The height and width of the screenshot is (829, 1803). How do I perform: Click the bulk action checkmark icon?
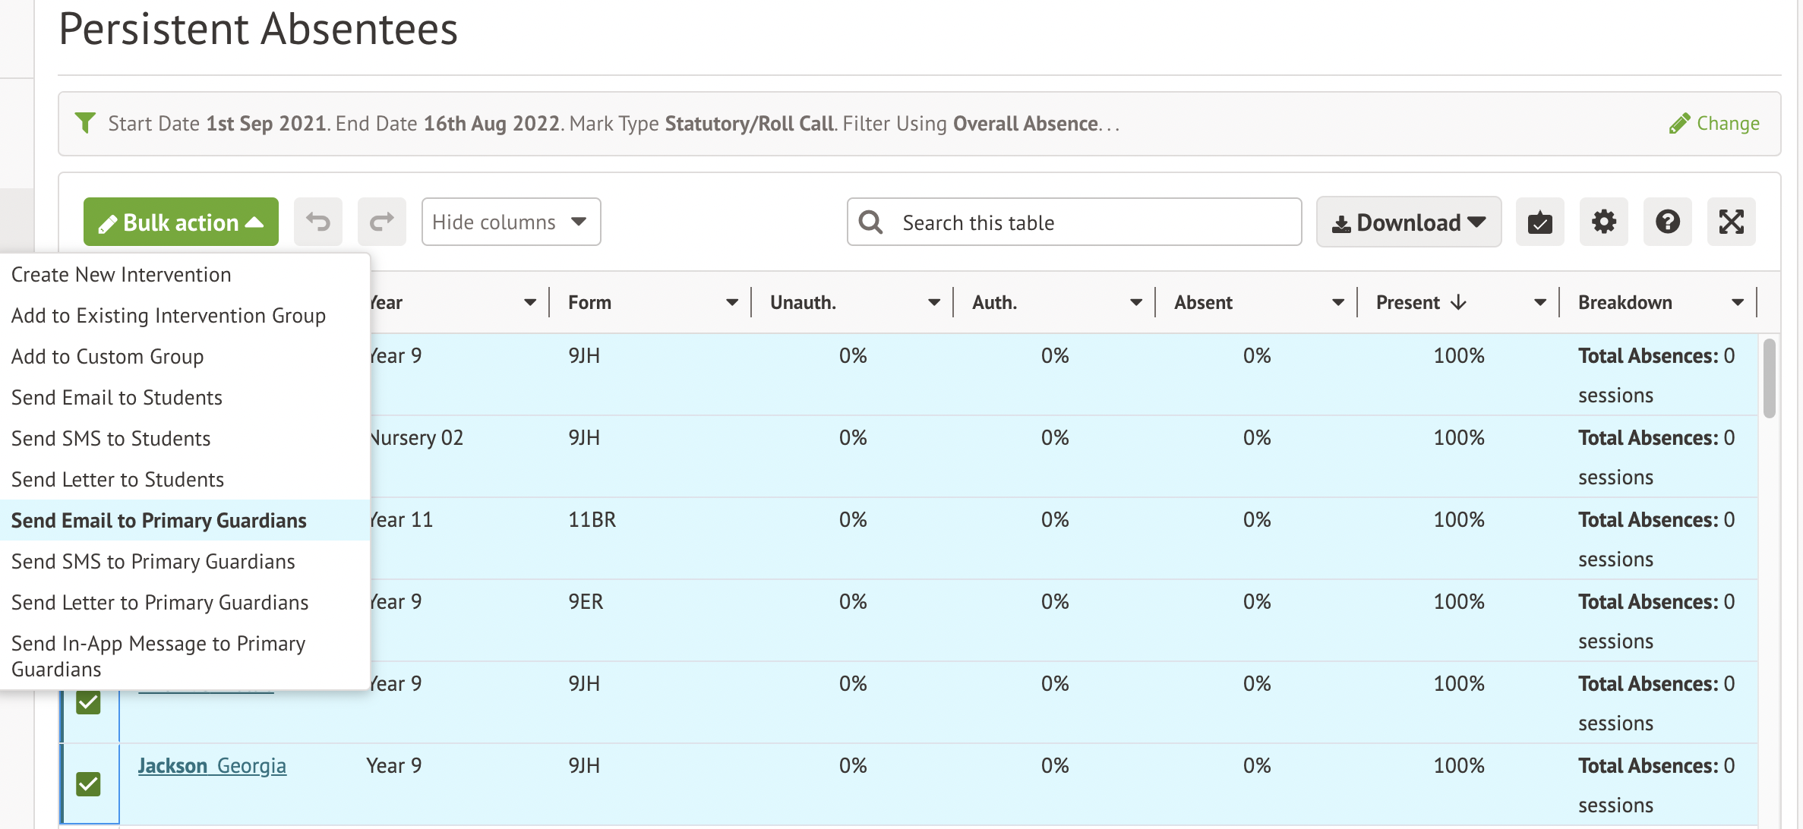tap(1542, 221)
